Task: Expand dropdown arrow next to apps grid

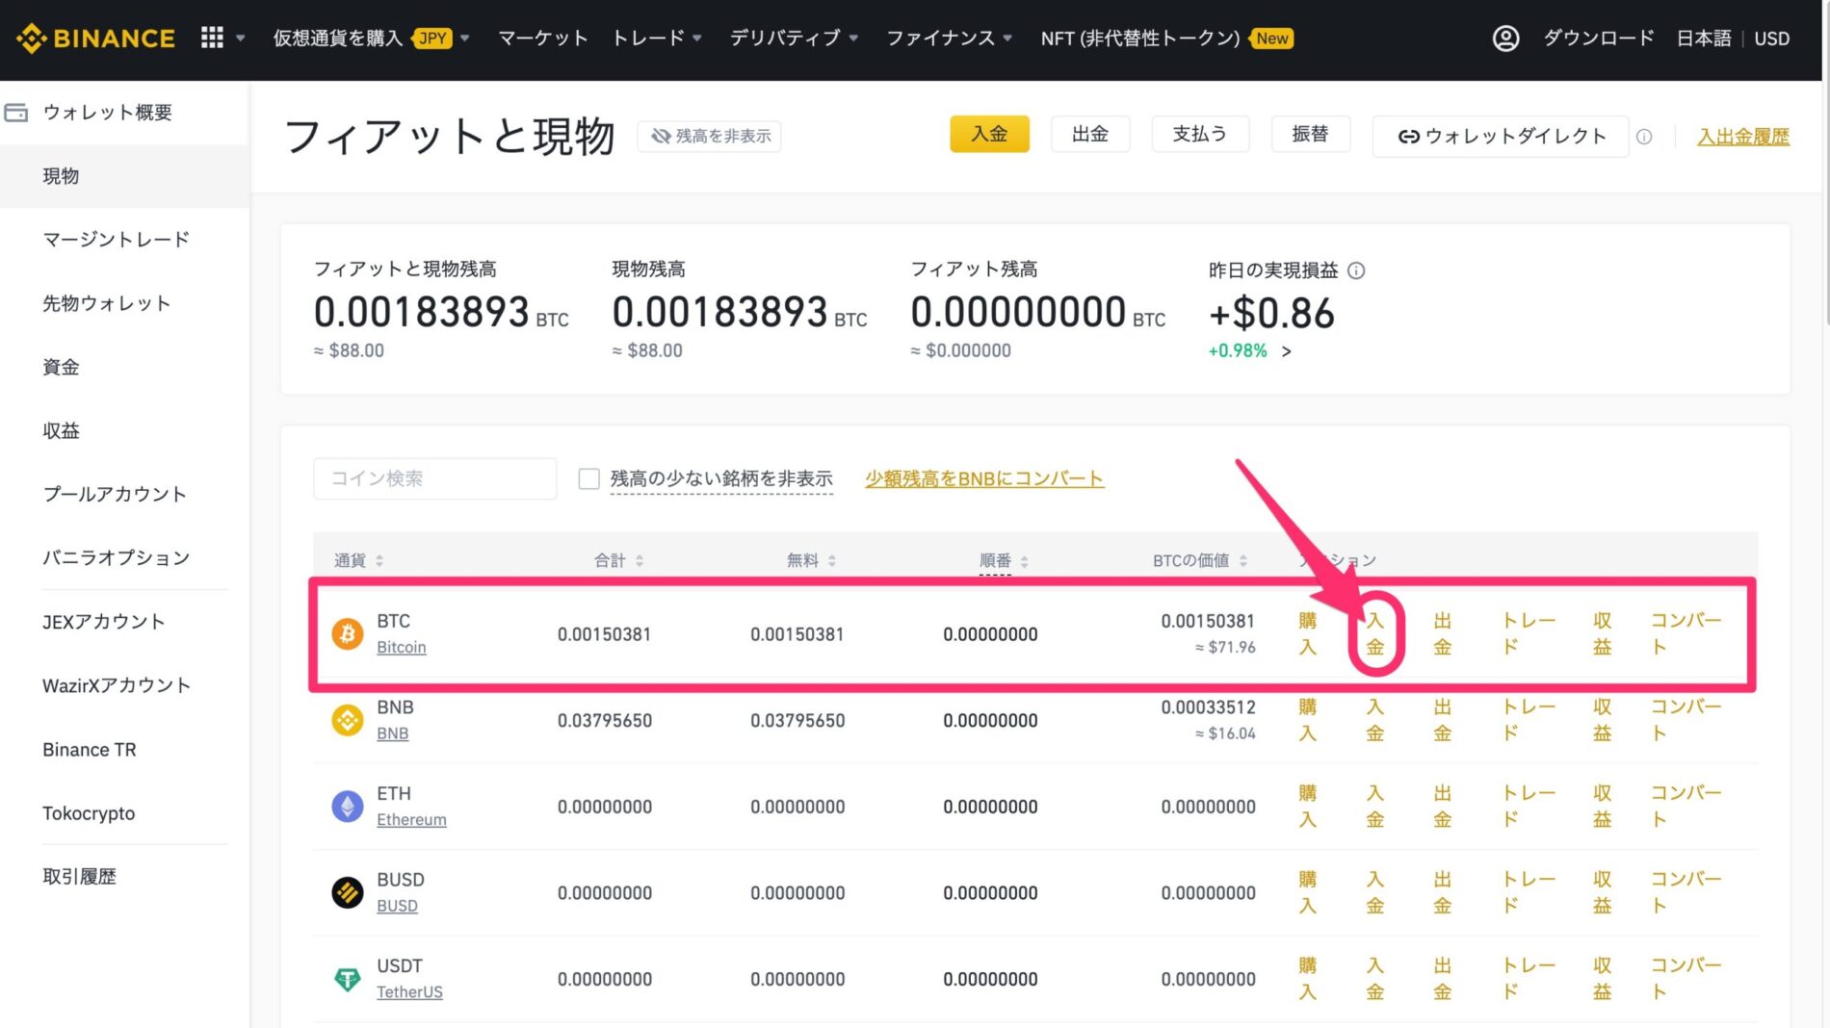Action: coord(241,39)
